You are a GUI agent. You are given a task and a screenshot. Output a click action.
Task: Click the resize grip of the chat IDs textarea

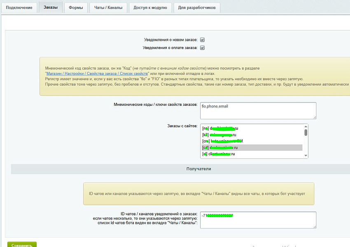click(x=315, y=226)
